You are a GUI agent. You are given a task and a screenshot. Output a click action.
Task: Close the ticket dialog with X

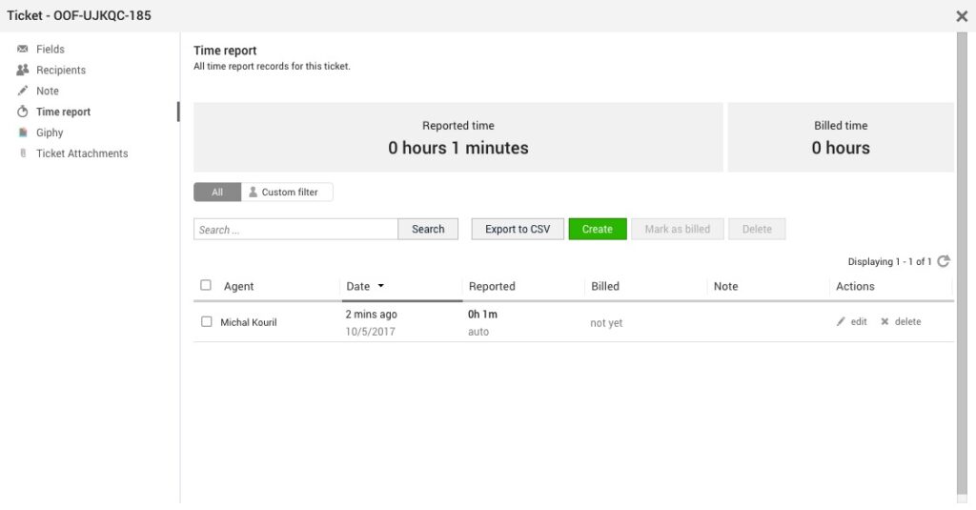click(962, 16)
